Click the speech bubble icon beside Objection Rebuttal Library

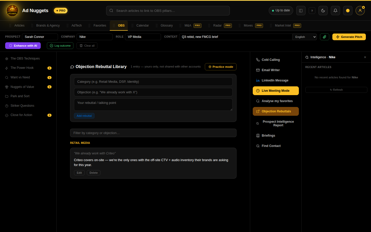click(72, 67)
